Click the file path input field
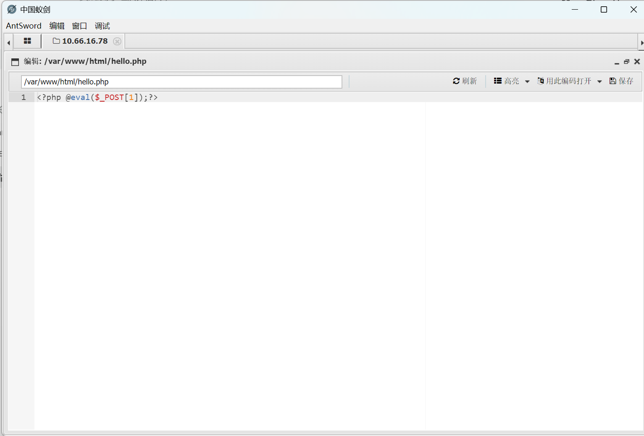644x436 pixels. (x=181, y=82)
